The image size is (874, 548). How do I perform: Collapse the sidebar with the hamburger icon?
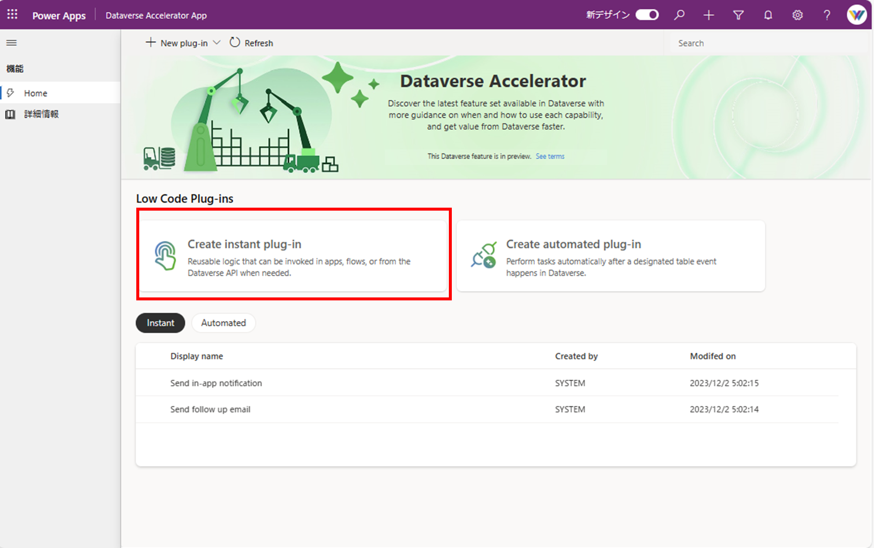point(11,42)
